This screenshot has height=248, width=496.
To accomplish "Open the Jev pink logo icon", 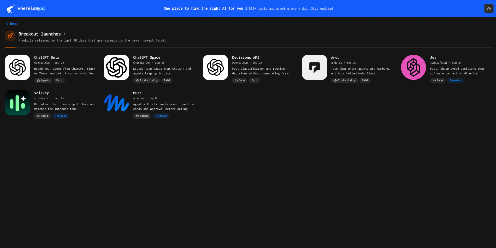I will tap(414, 67).
